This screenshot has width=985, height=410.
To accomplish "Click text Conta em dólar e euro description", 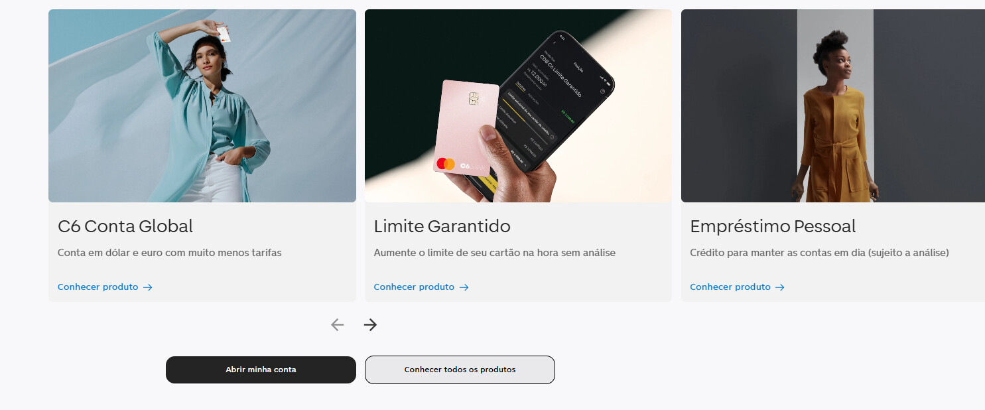I will (x=170, y=253).
